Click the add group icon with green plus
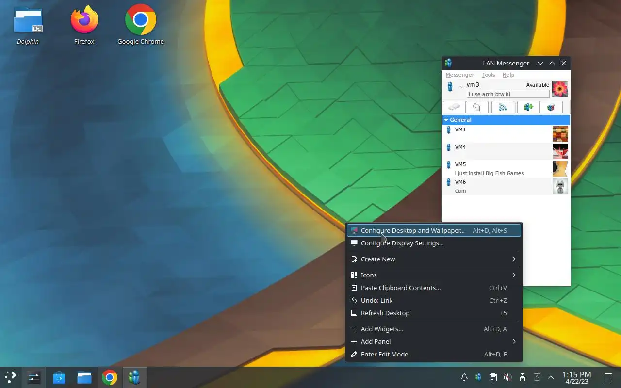The width and height of the screenshot is (621, 388). [x=528, y=107]
